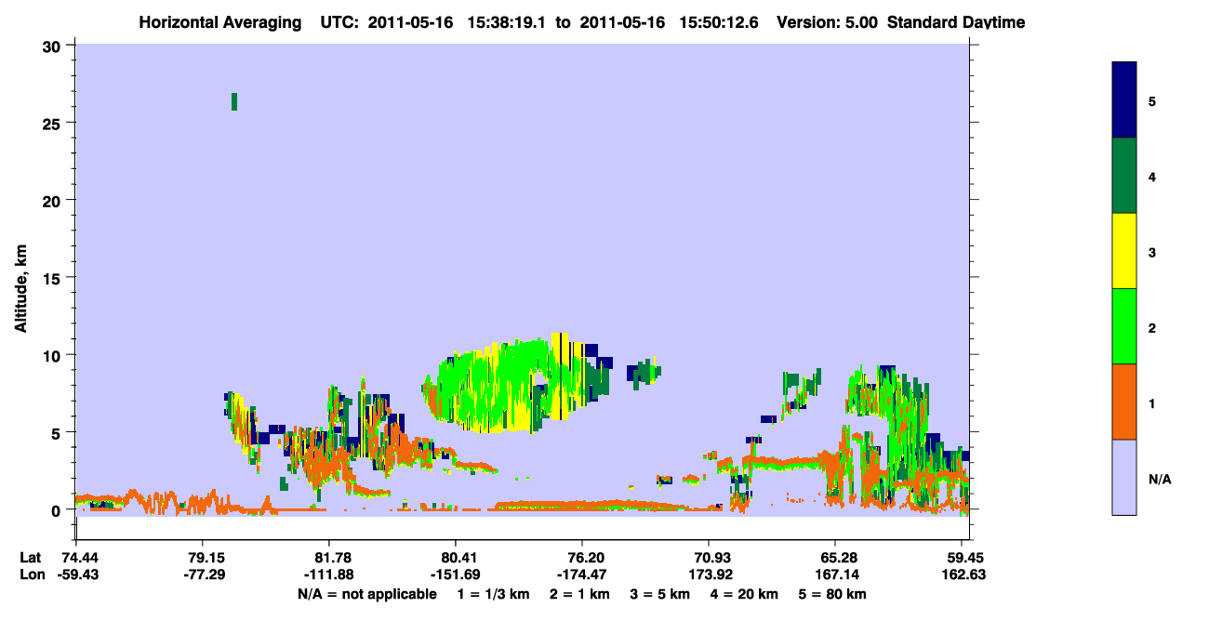Click the legend text '4 = 20 km'
The height and width of the screenshot is (620, 1209).
746,594
